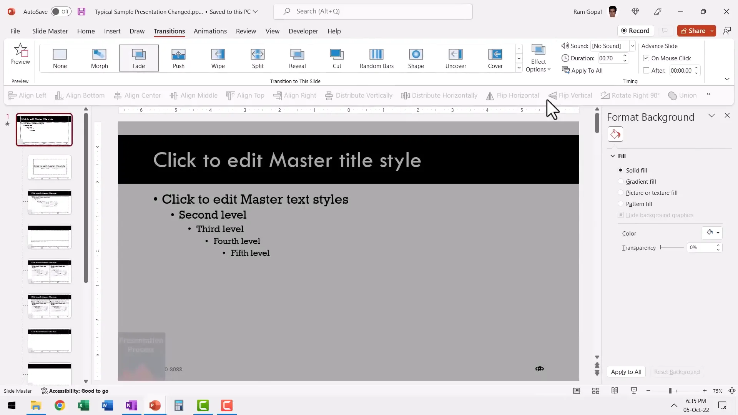The image size is (738, 415).
Task: Click Apply To All transitions
Action: tap(582, 70)
